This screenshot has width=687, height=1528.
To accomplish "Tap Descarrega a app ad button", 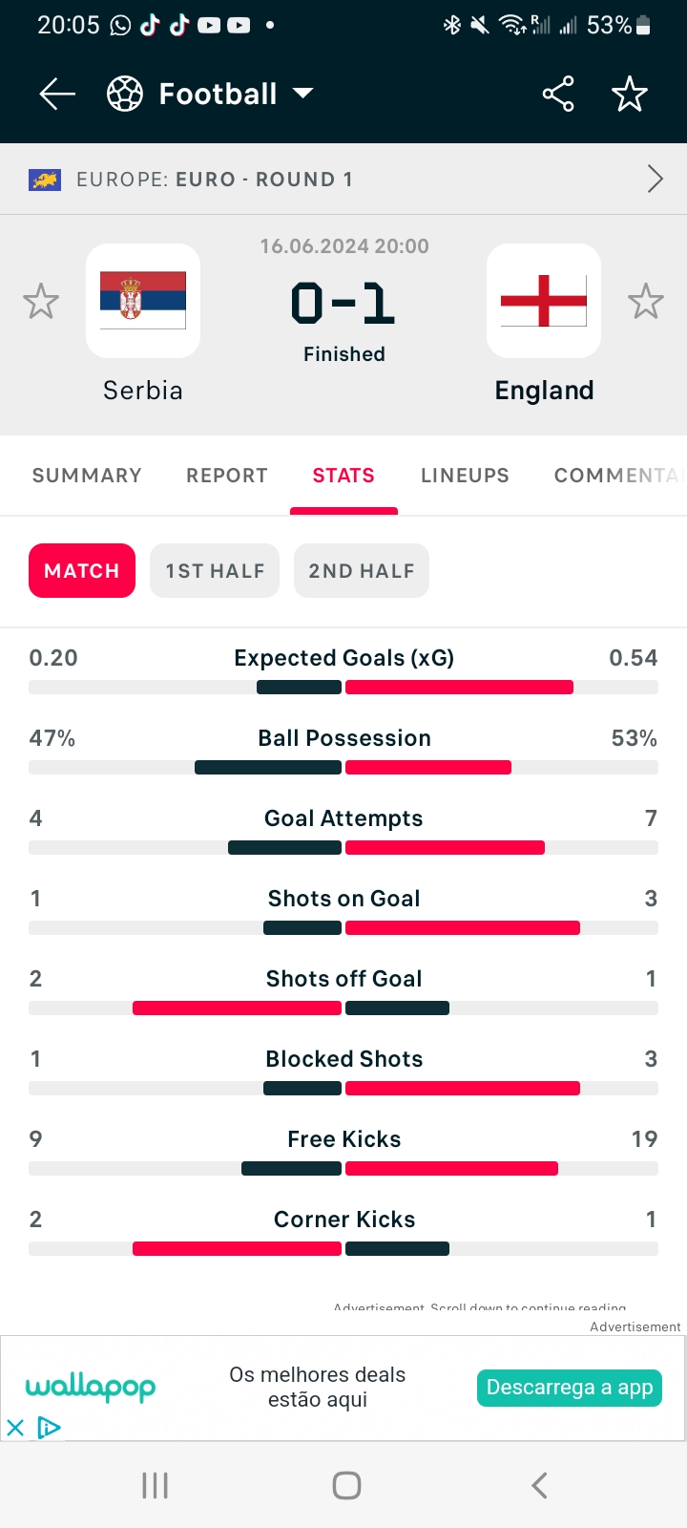I will pos(570,1388).
